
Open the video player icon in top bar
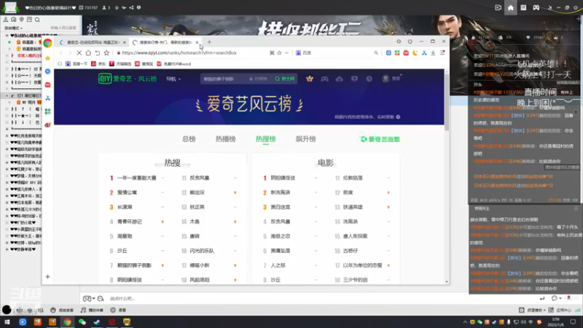498,7
